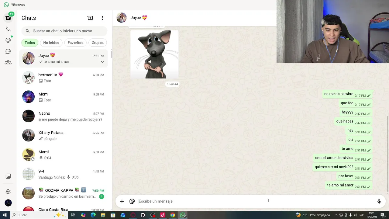Screen dimensions: 389x219
Task: Click the conversation scrollbar
Action: coord(388,154)
